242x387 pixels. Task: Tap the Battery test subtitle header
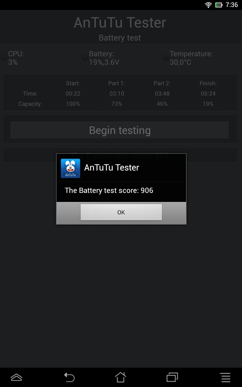point(120,38)
